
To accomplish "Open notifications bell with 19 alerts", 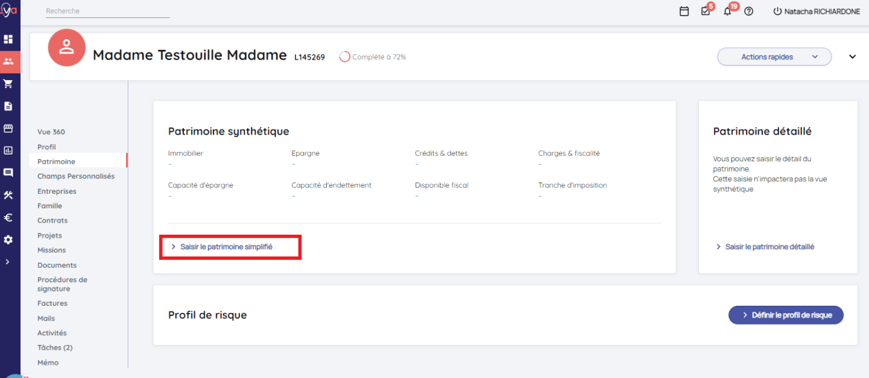I will coord(727,11).
